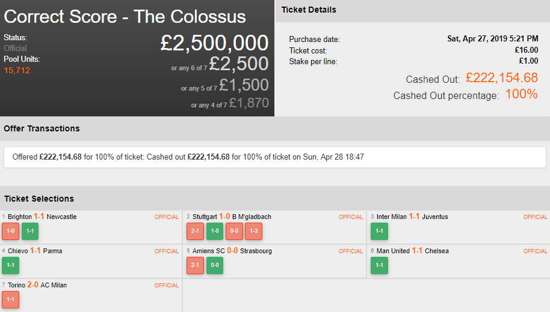550x312 pixels.
Task: Click the offer transaction cashed out entry
Action: [188, 157]
